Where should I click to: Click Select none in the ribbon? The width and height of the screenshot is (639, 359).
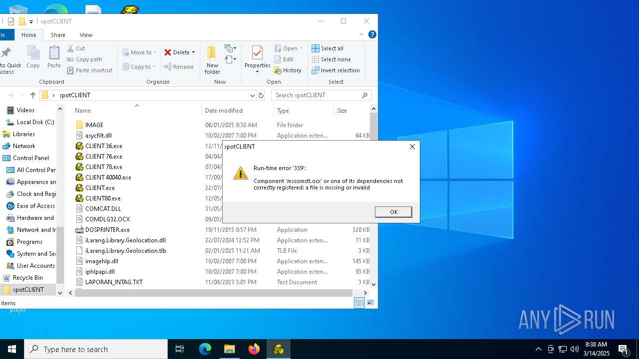tap(331, 59)
